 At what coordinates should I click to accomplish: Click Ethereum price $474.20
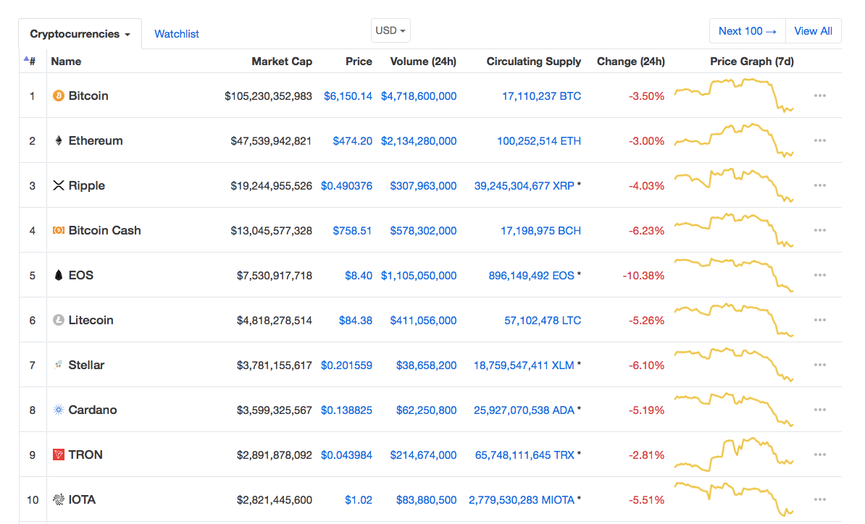353,141
